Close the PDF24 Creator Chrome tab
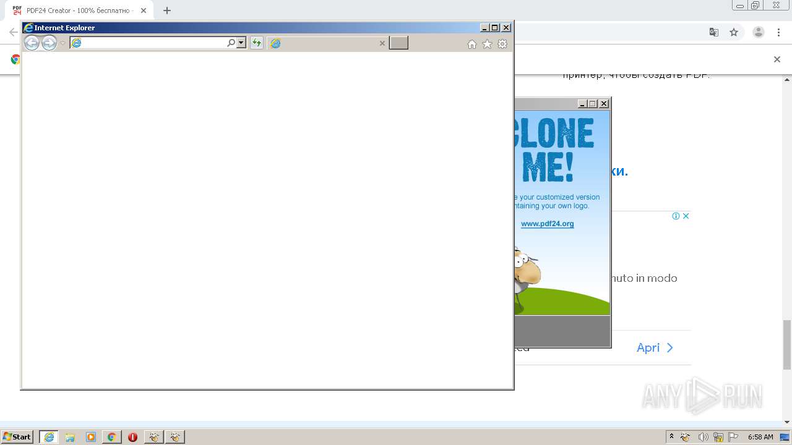 [144, 11]
